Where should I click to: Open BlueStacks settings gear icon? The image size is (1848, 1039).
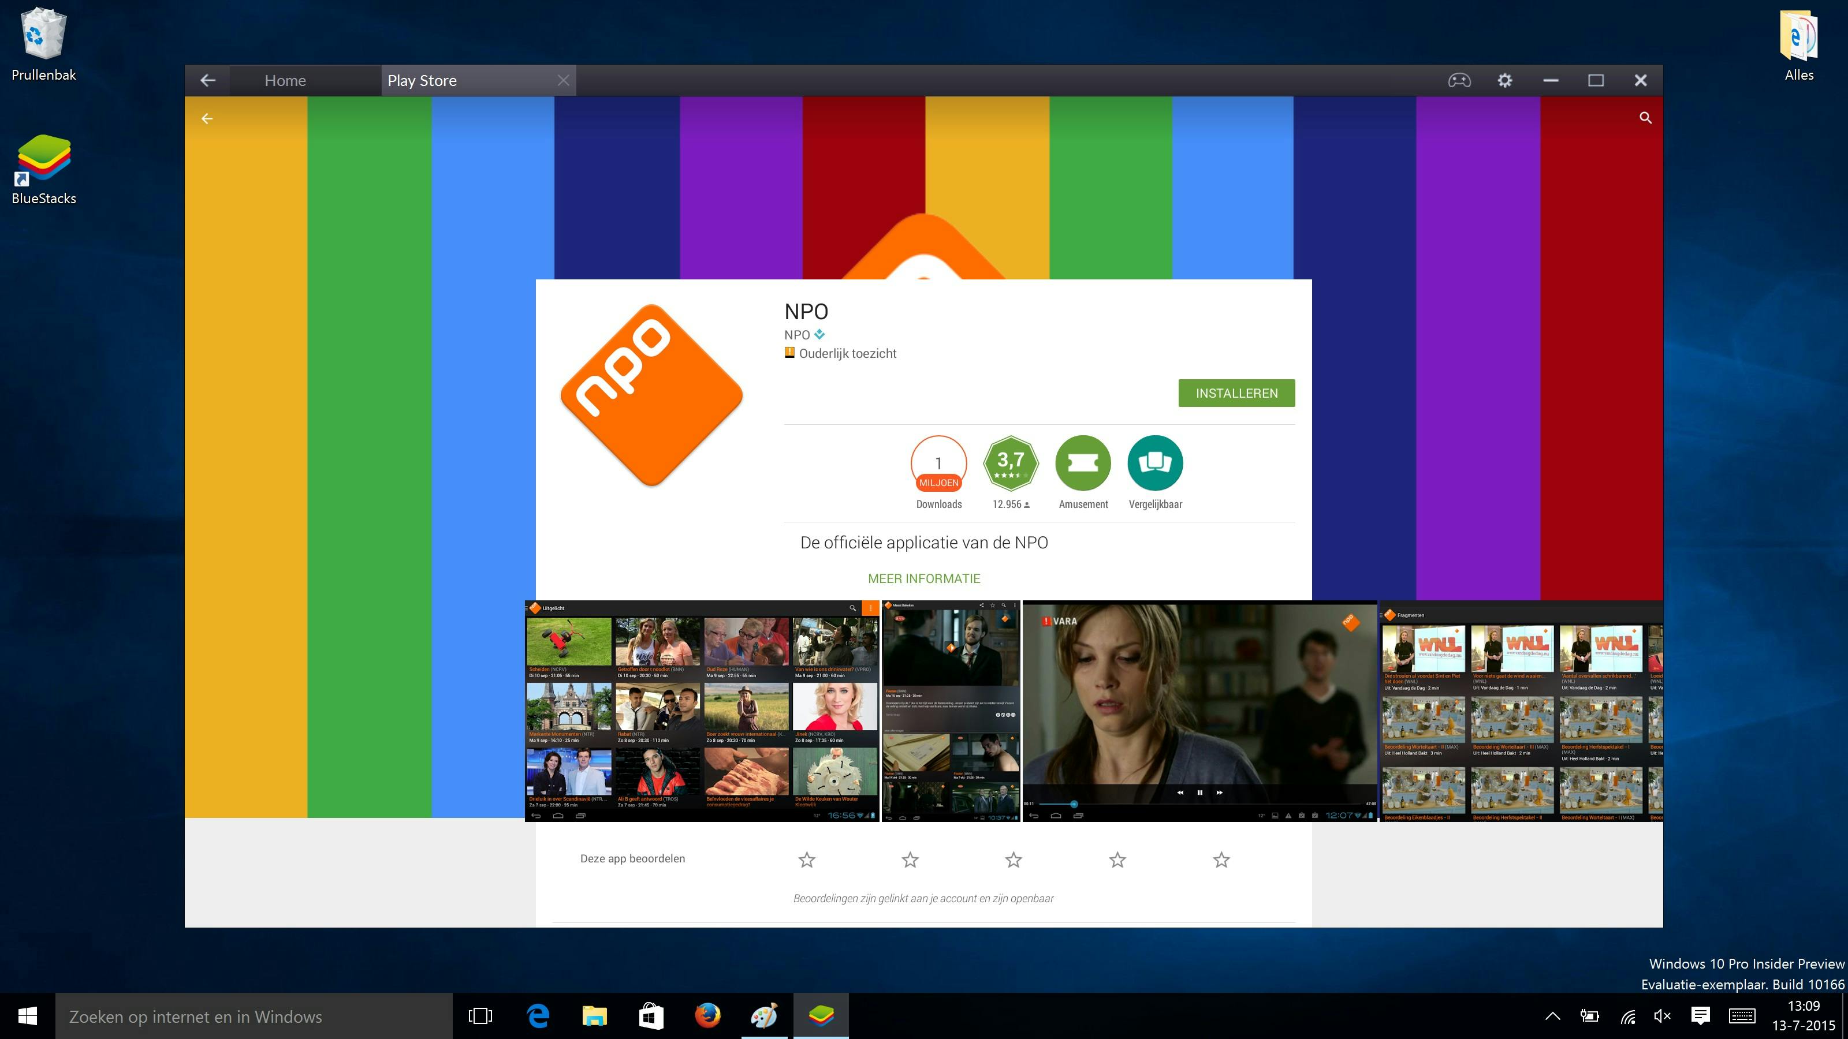(x=1504, y=80)
